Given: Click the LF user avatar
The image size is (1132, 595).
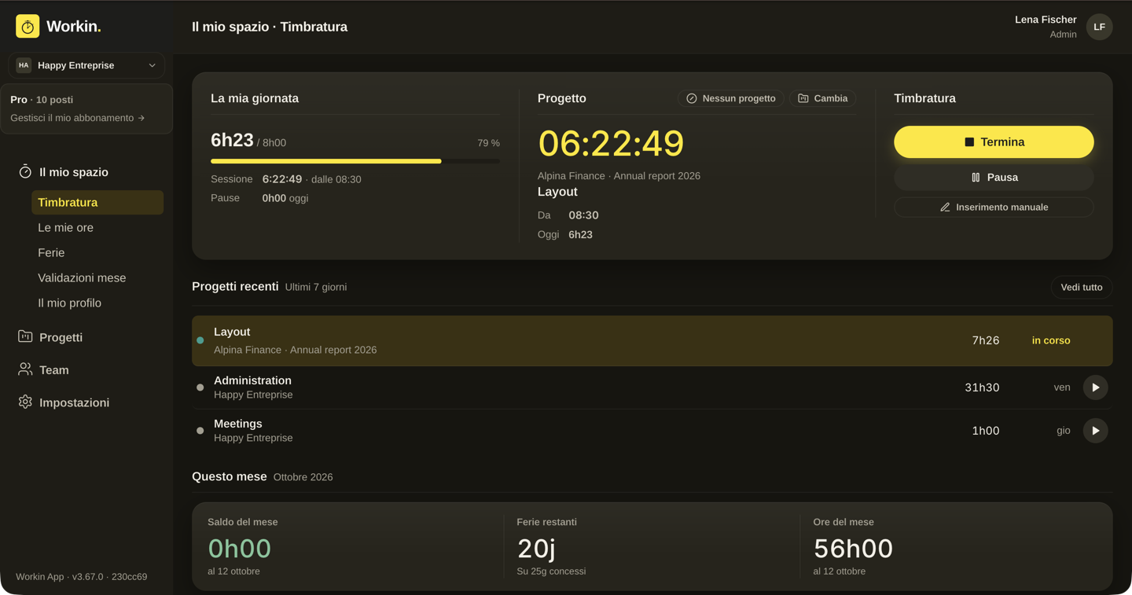Looking at the screenshot, I should click(1099, 27).
